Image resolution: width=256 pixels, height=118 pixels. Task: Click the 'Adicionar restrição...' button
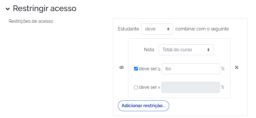point(144,105)
